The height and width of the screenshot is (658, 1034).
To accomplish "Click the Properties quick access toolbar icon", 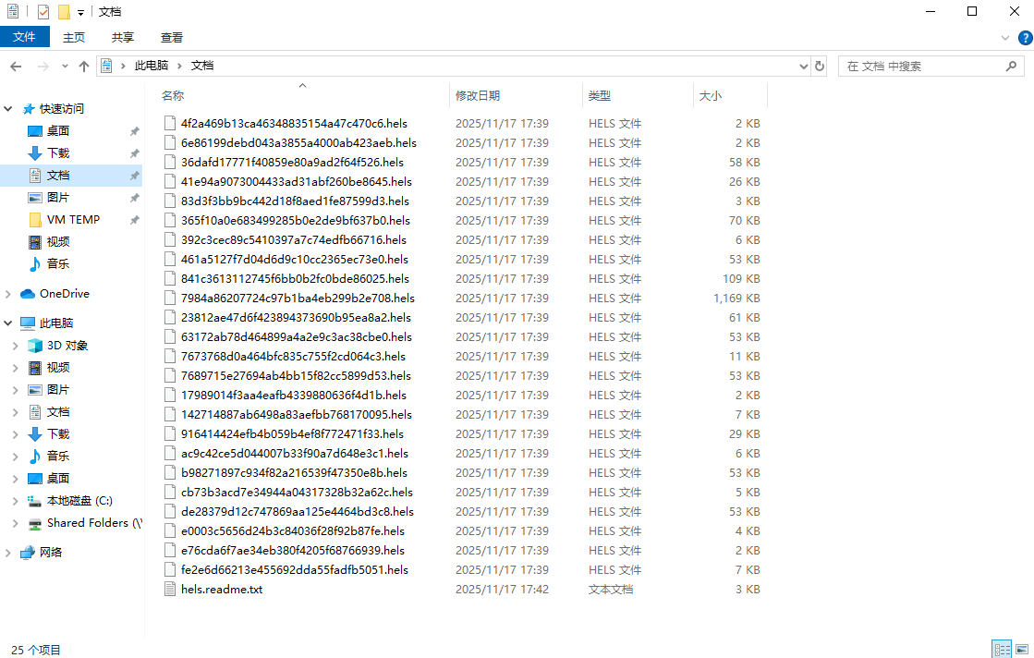I will (43, 12).
